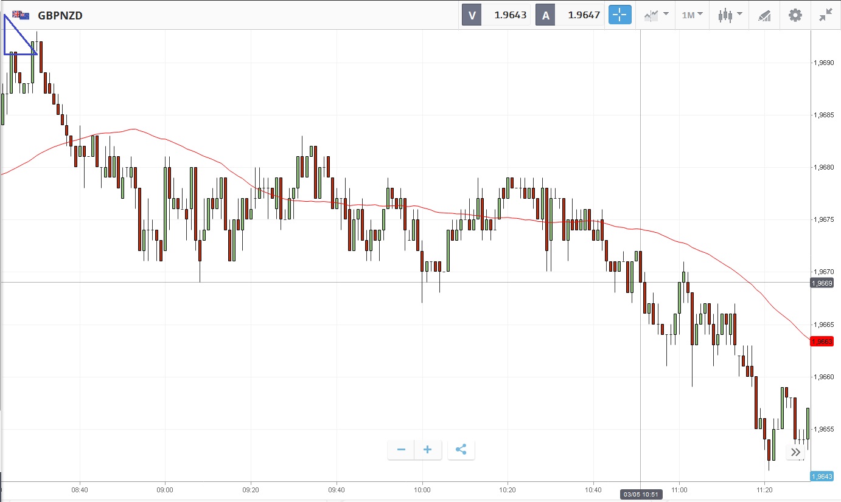The width and height of the screenshot is (841, 502).
Task: Open the chart comparison dropdown
Action: click(657, 15)
